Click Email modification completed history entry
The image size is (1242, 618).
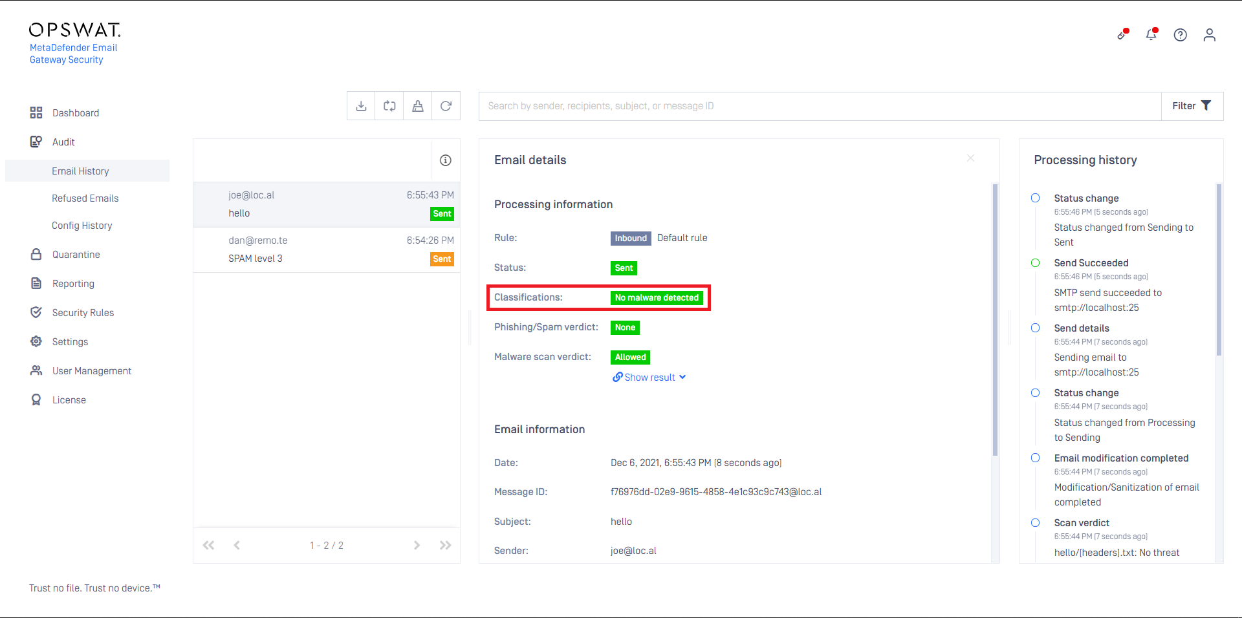coord(1121,458)
